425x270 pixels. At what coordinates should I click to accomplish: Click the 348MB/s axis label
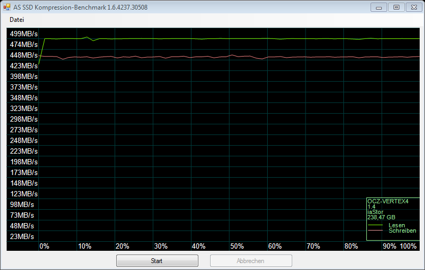[24, 98]
